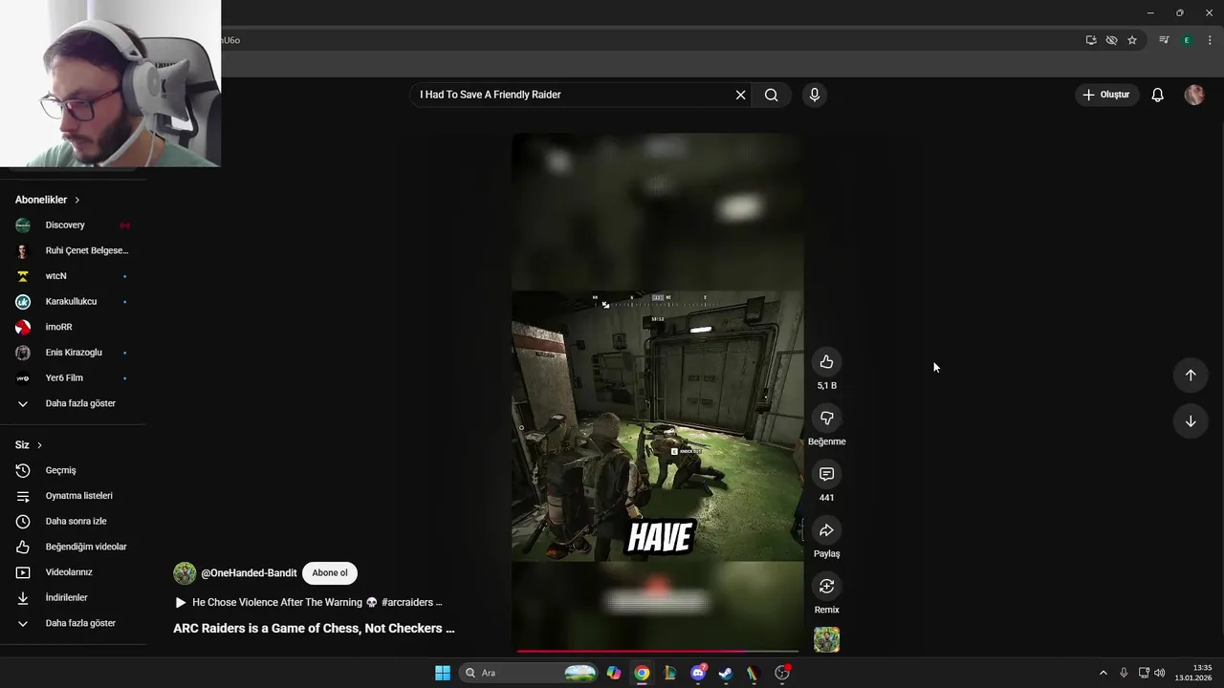Install app icon in address bar
1224x688 pixels.
coord(1091,40)
